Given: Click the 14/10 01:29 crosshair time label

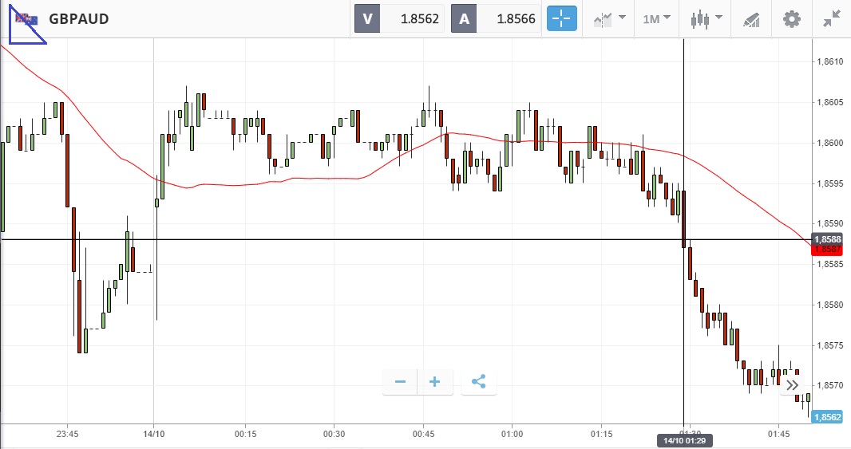Looking at the screenshot, I should click(x=683, y=440).
